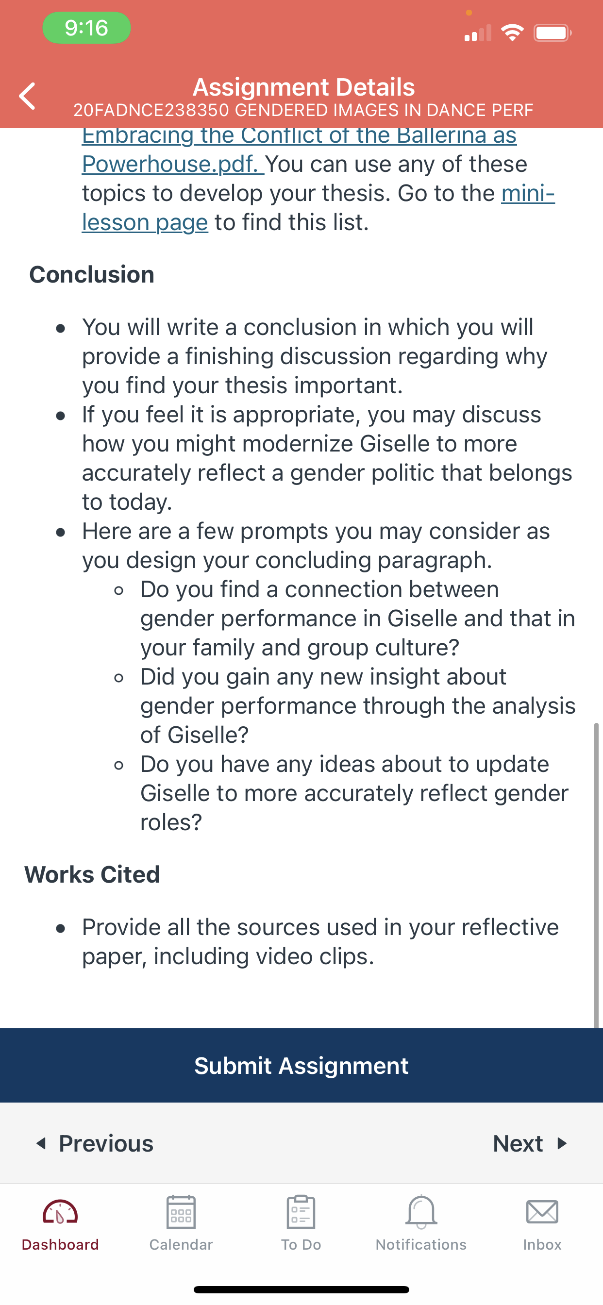Tap the Wi-Fi status icon
The height and width of the screenshot is (1305, 603).
tap(512, 33)
